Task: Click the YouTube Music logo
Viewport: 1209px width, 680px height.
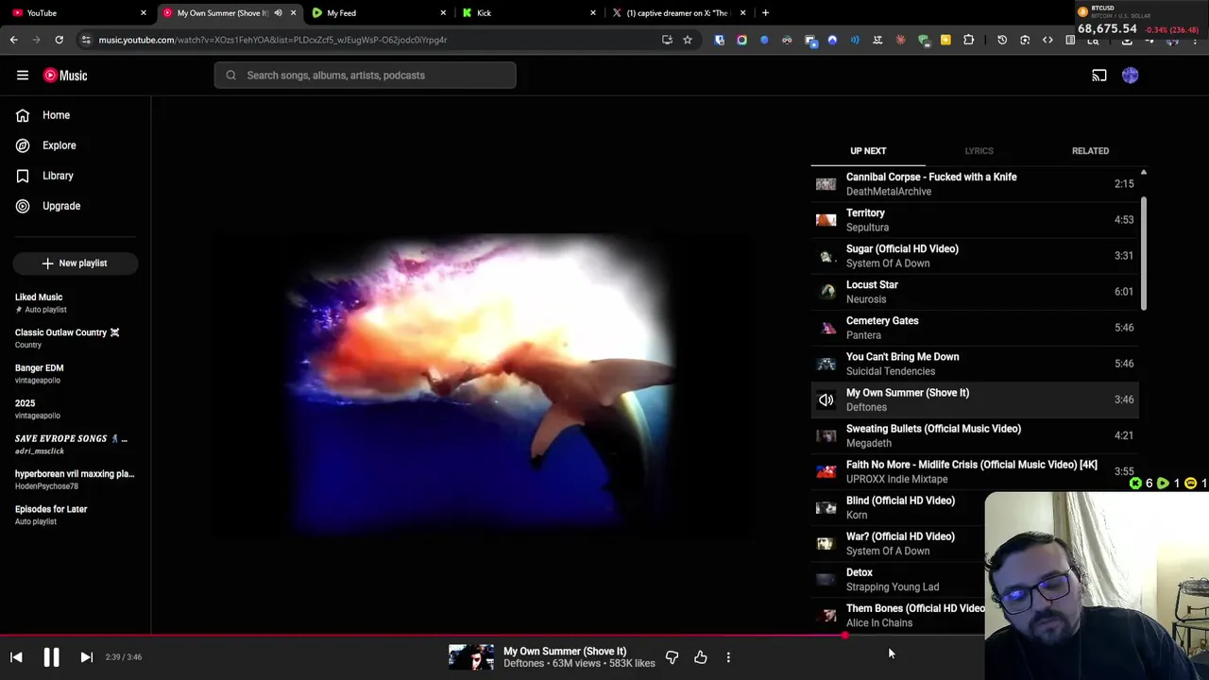Action: click(65, 76)
